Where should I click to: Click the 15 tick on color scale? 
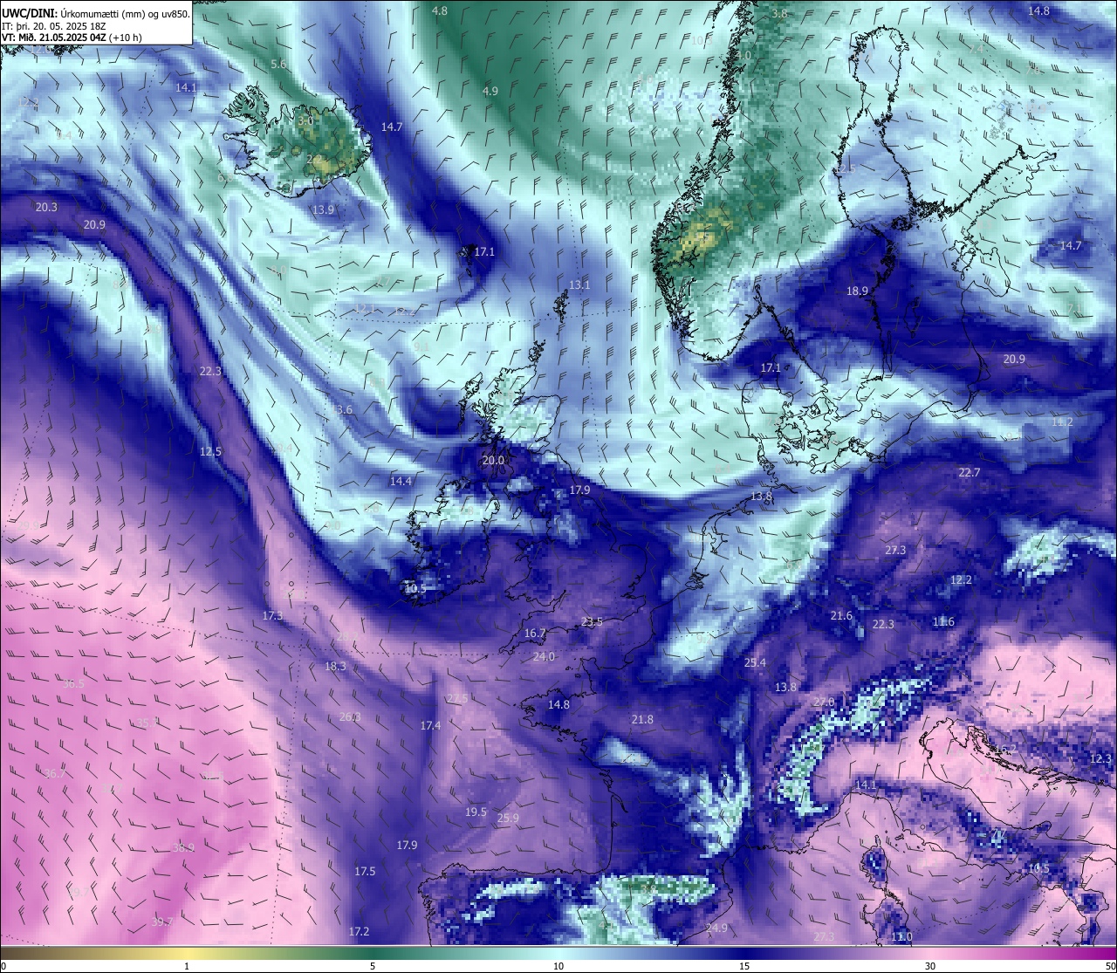[744, 966]
